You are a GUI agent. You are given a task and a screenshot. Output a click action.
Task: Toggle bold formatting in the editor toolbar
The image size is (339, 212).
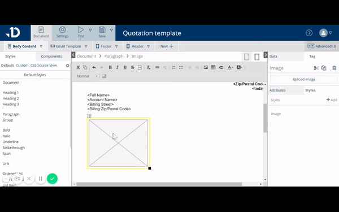(110, 67)
